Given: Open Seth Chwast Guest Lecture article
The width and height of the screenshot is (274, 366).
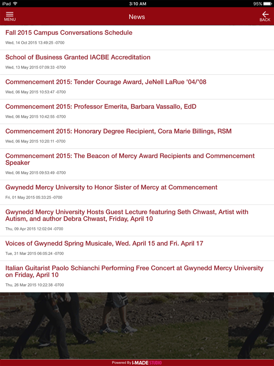Looking at the screenshot, I should [x=127, y=215].
